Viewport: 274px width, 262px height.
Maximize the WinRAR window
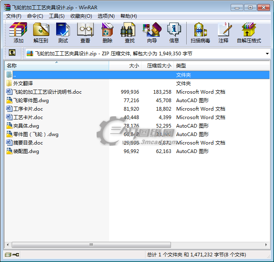tap(250, 8)
